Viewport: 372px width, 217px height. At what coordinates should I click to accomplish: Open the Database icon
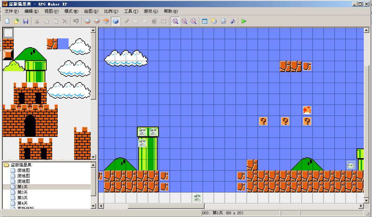point(205,21)
